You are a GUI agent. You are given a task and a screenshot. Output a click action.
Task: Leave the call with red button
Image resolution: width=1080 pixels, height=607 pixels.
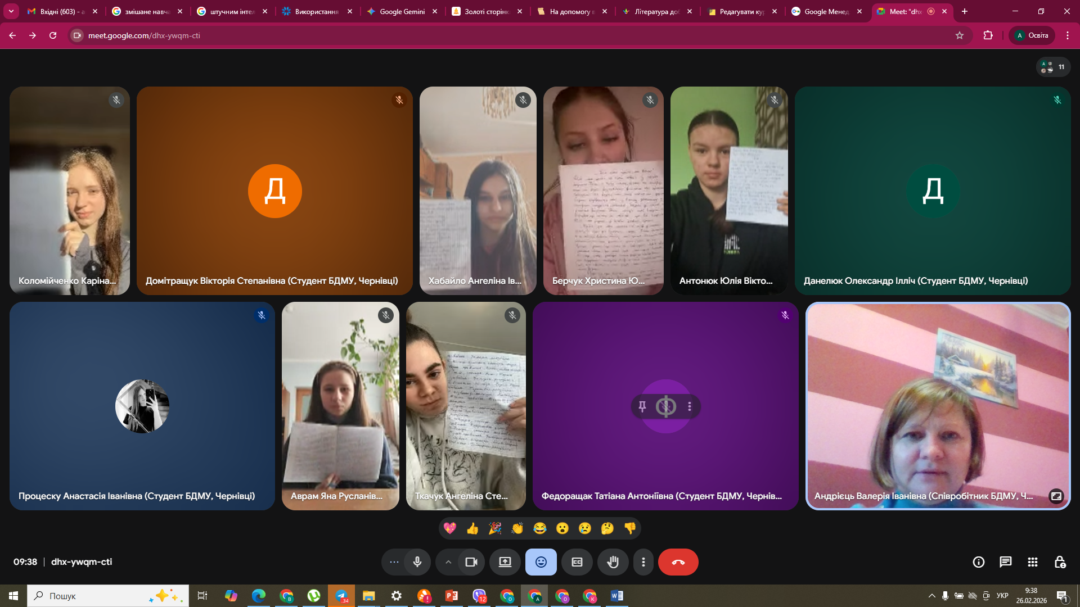coord(678,562)
